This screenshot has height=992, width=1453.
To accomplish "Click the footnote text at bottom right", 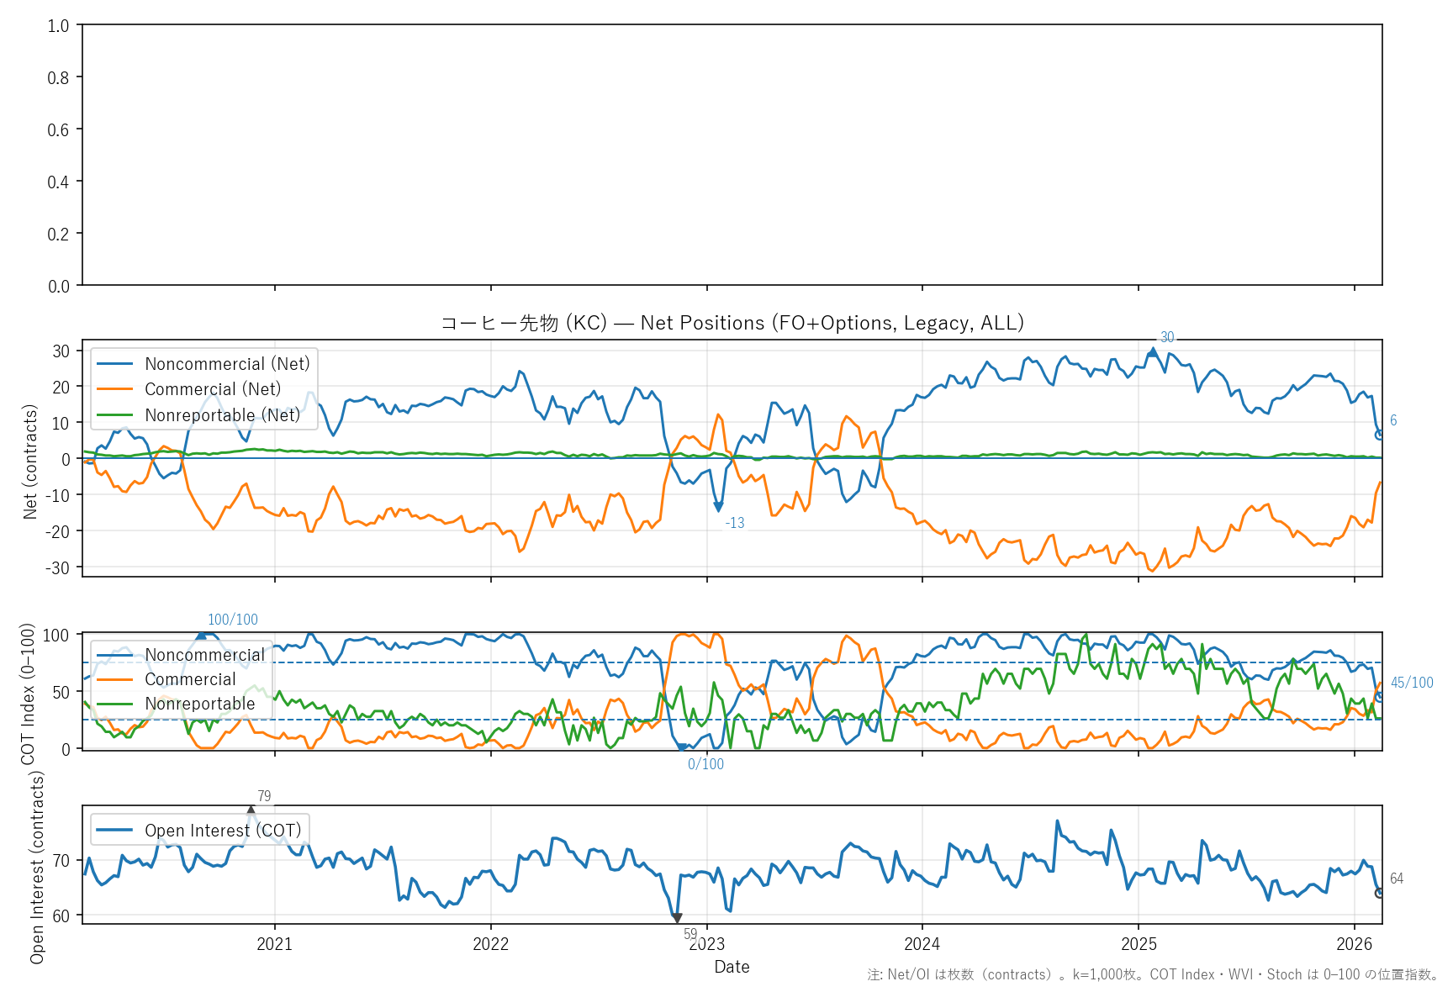I will 1153,975.
